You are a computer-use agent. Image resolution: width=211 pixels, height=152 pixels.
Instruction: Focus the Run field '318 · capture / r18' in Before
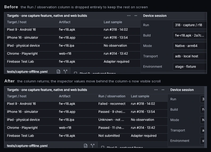click(190, 25)
